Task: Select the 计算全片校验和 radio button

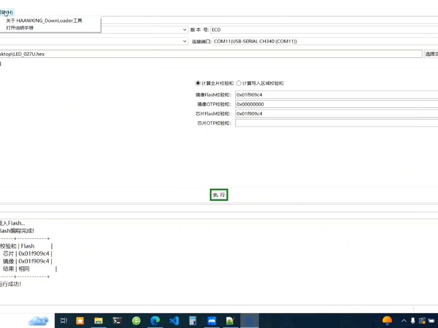Action: coord(198,83)
